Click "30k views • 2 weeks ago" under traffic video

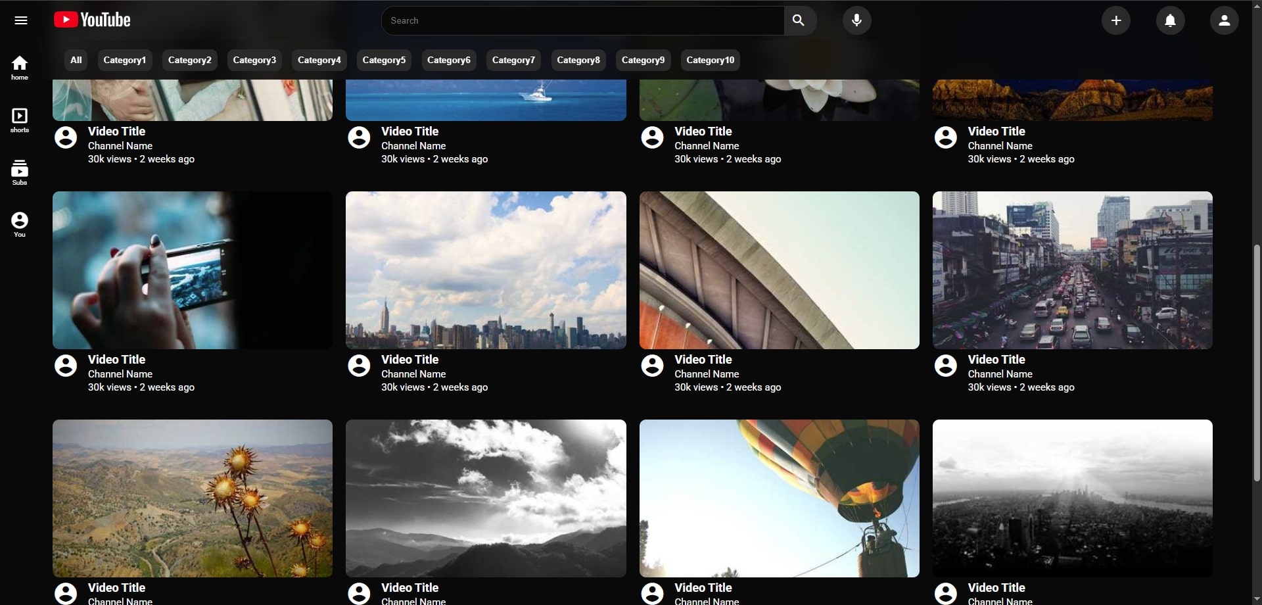pyautogui.click(x=1021, y=387)
